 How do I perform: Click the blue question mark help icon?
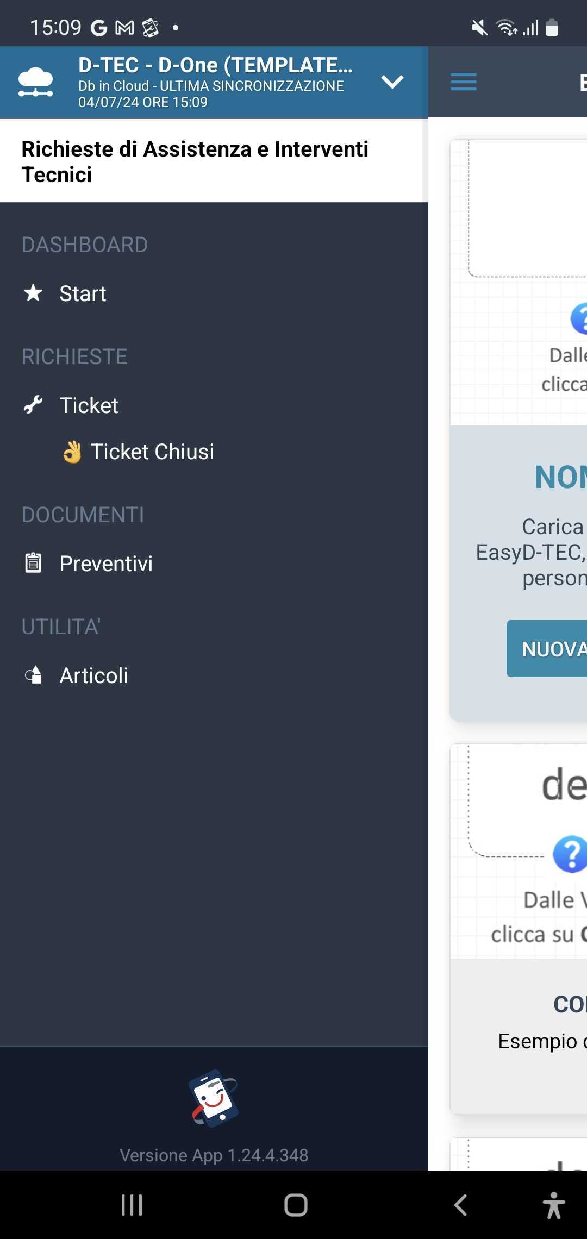(x=570, y=854)
